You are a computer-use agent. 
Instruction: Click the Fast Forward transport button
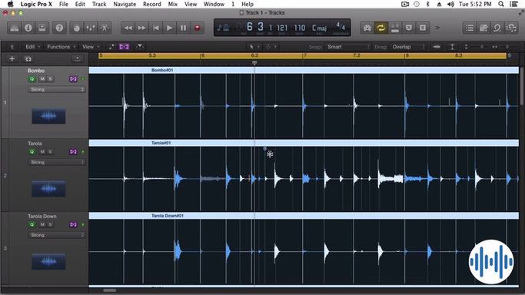tap(141, 28)
